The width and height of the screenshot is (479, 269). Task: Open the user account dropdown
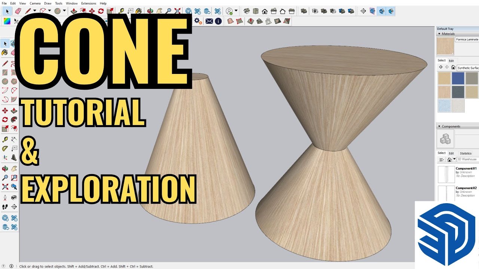(236, 11)
